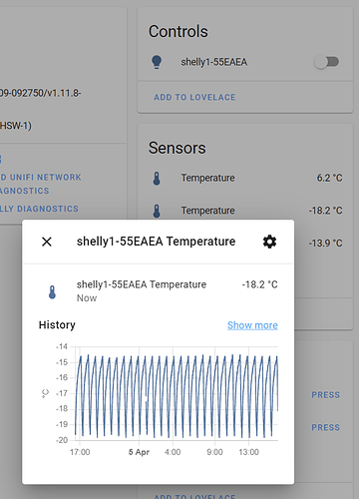Viewport: 359px width, 499px height.
Task: Toggle the shelly1-55EAEA switch
Action: click(326, 62)
